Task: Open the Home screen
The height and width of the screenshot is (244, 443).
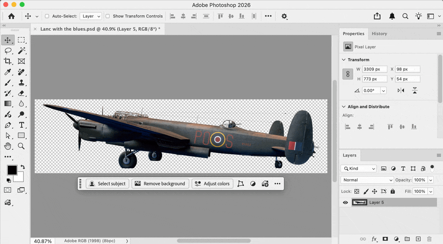Action: (11, 16)
